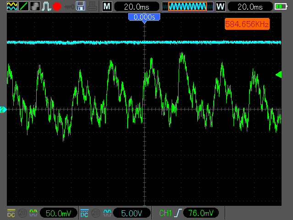Screen dimensions: 293x220
Task: Click the waveform memory position bar
Action: (187, 6)
